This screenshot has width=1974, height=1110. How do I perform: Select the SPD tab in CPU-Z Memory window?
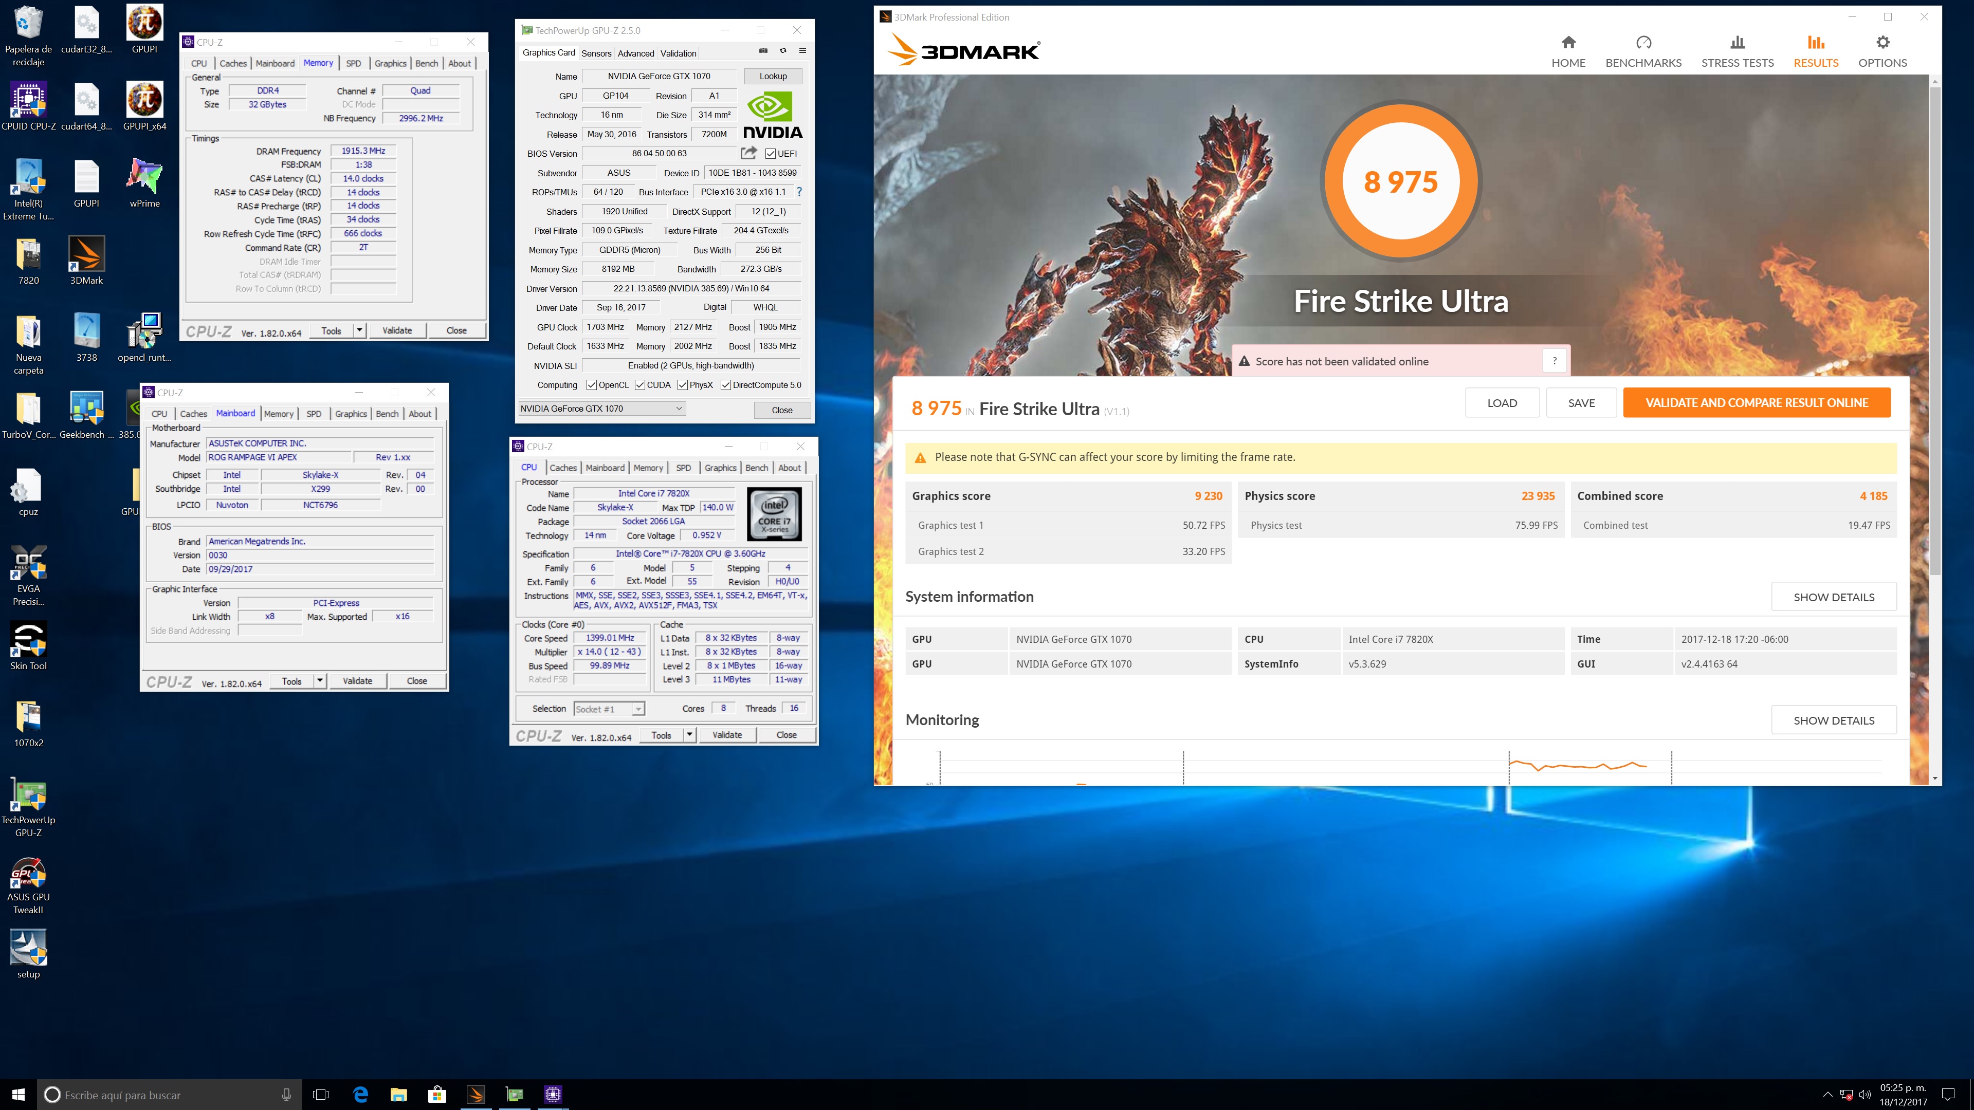[x=353, y=63]
